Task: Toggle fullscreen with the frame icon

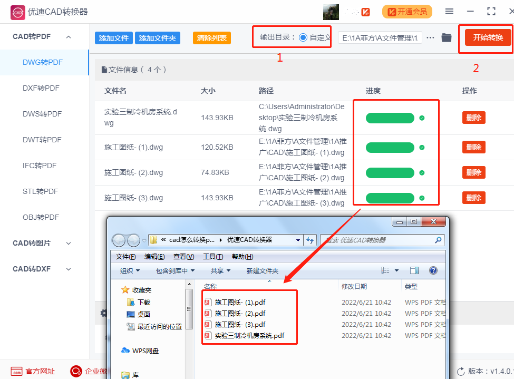Action: click(x=491, y=12)
